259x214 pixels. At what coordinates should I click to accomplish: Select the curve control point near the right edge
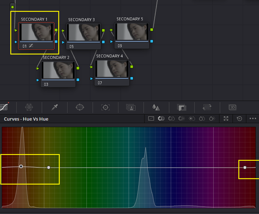tap(245, 168)
